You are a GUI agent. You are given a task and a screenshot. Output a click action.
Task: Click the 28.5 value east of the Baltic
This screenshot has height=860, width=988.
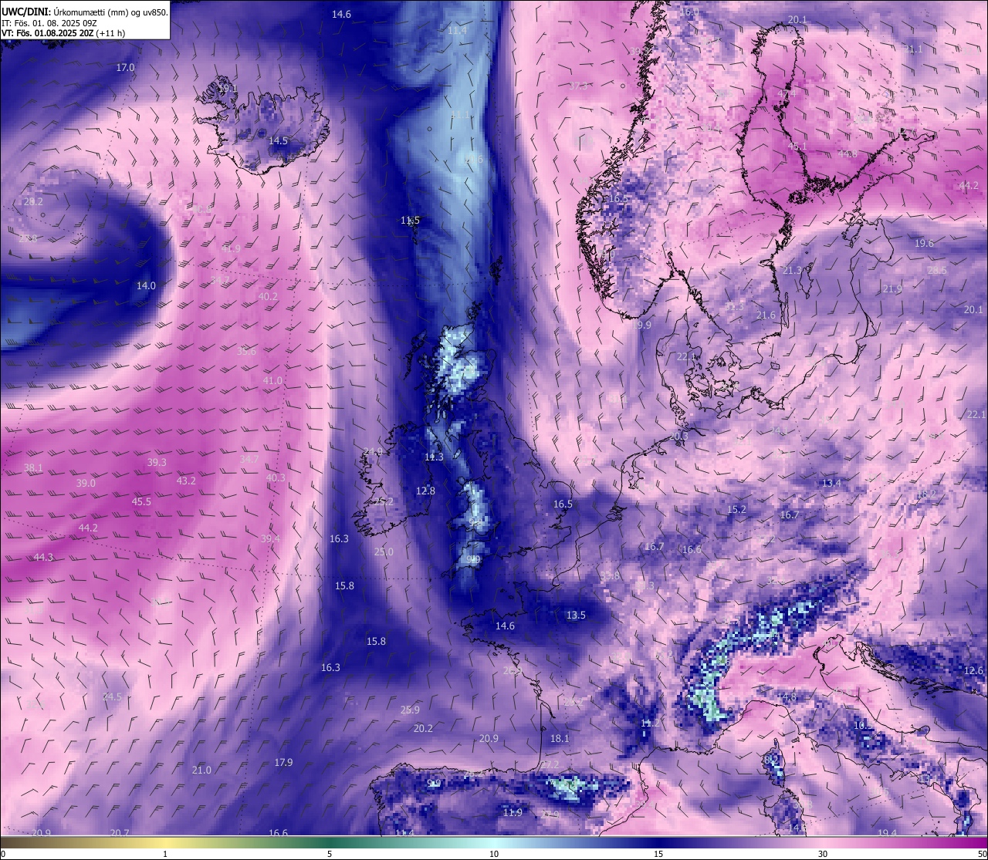click(937, 271)
